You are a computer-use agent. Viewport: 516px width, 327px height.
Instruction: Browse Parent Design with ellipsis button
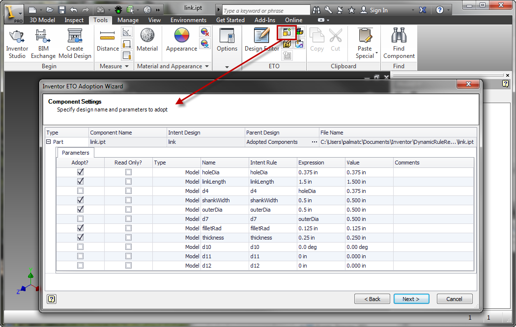click(315, 142)
